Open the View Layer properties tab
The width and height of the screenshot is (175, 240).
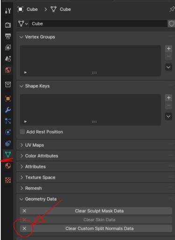pos(8,47)
